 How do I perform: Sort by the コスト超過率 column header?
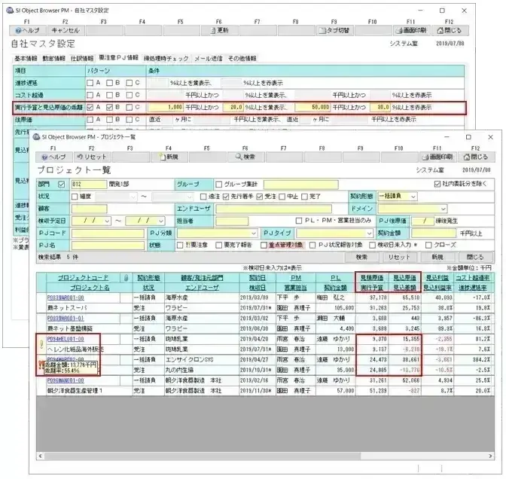(x=473, y=278)
